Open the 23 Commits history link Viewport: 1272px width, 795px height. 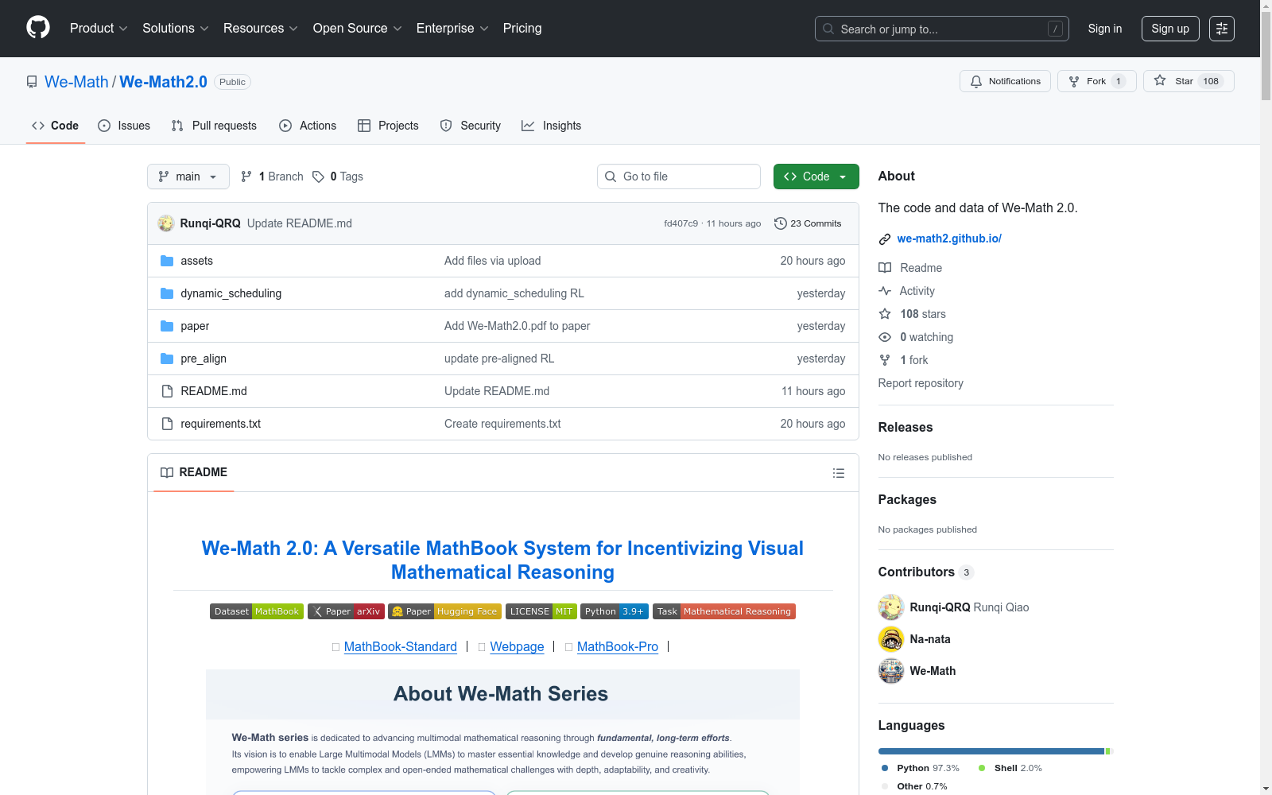point(808,223)
